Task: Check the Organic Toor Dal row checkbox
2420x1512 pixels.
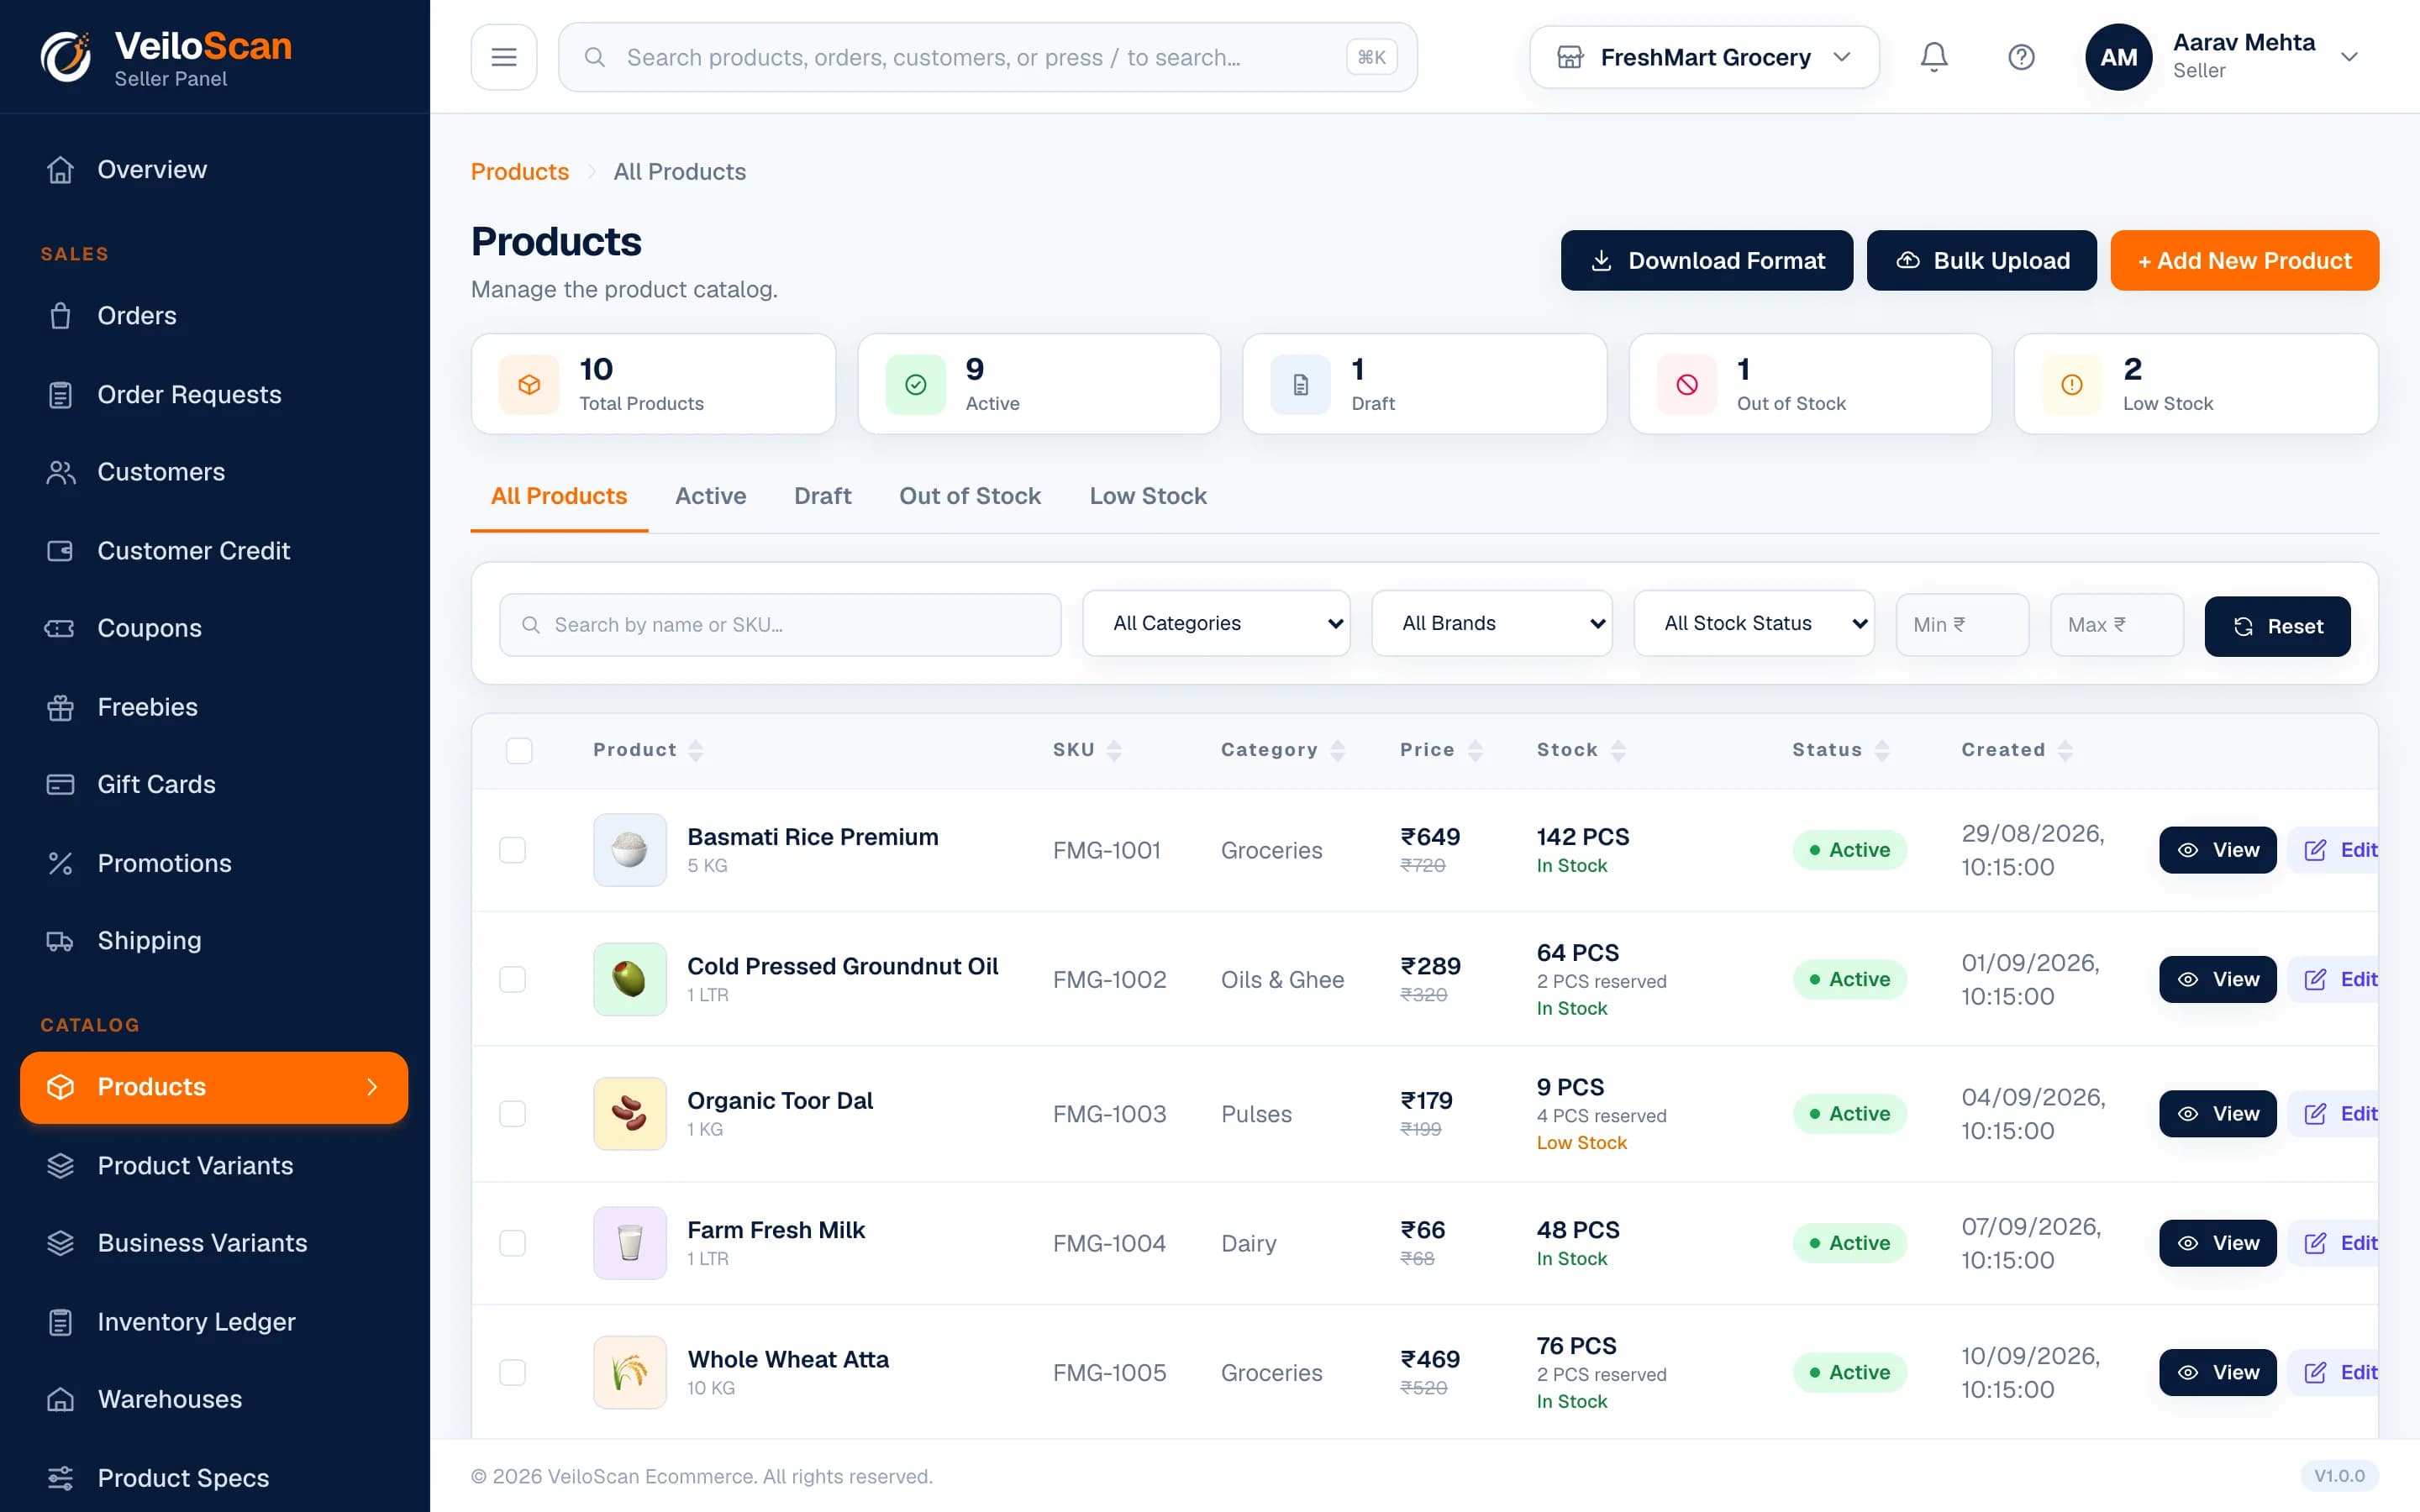Action: click(x=512, y=1114)
